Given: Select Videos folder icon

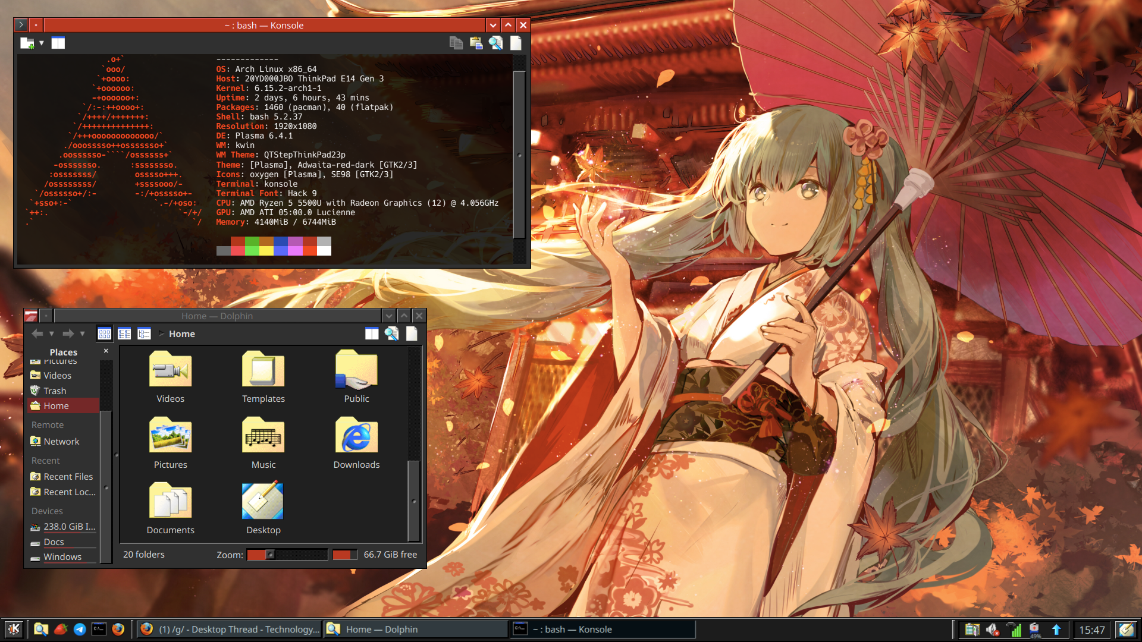Looking at the screenshot, I should (x=170, y=369).
